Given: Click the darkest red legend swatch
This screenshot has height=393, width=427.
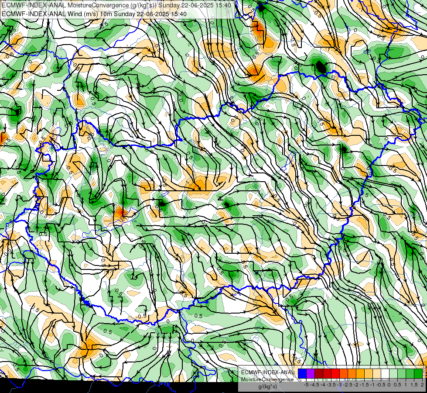Looking at the screenshot, I should [319, 373].
